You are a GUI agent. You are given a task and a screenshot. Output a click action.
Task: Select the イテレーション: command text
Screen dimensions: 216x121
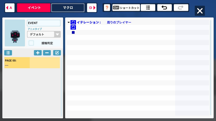pyautogui.click(x=89, y=23)
